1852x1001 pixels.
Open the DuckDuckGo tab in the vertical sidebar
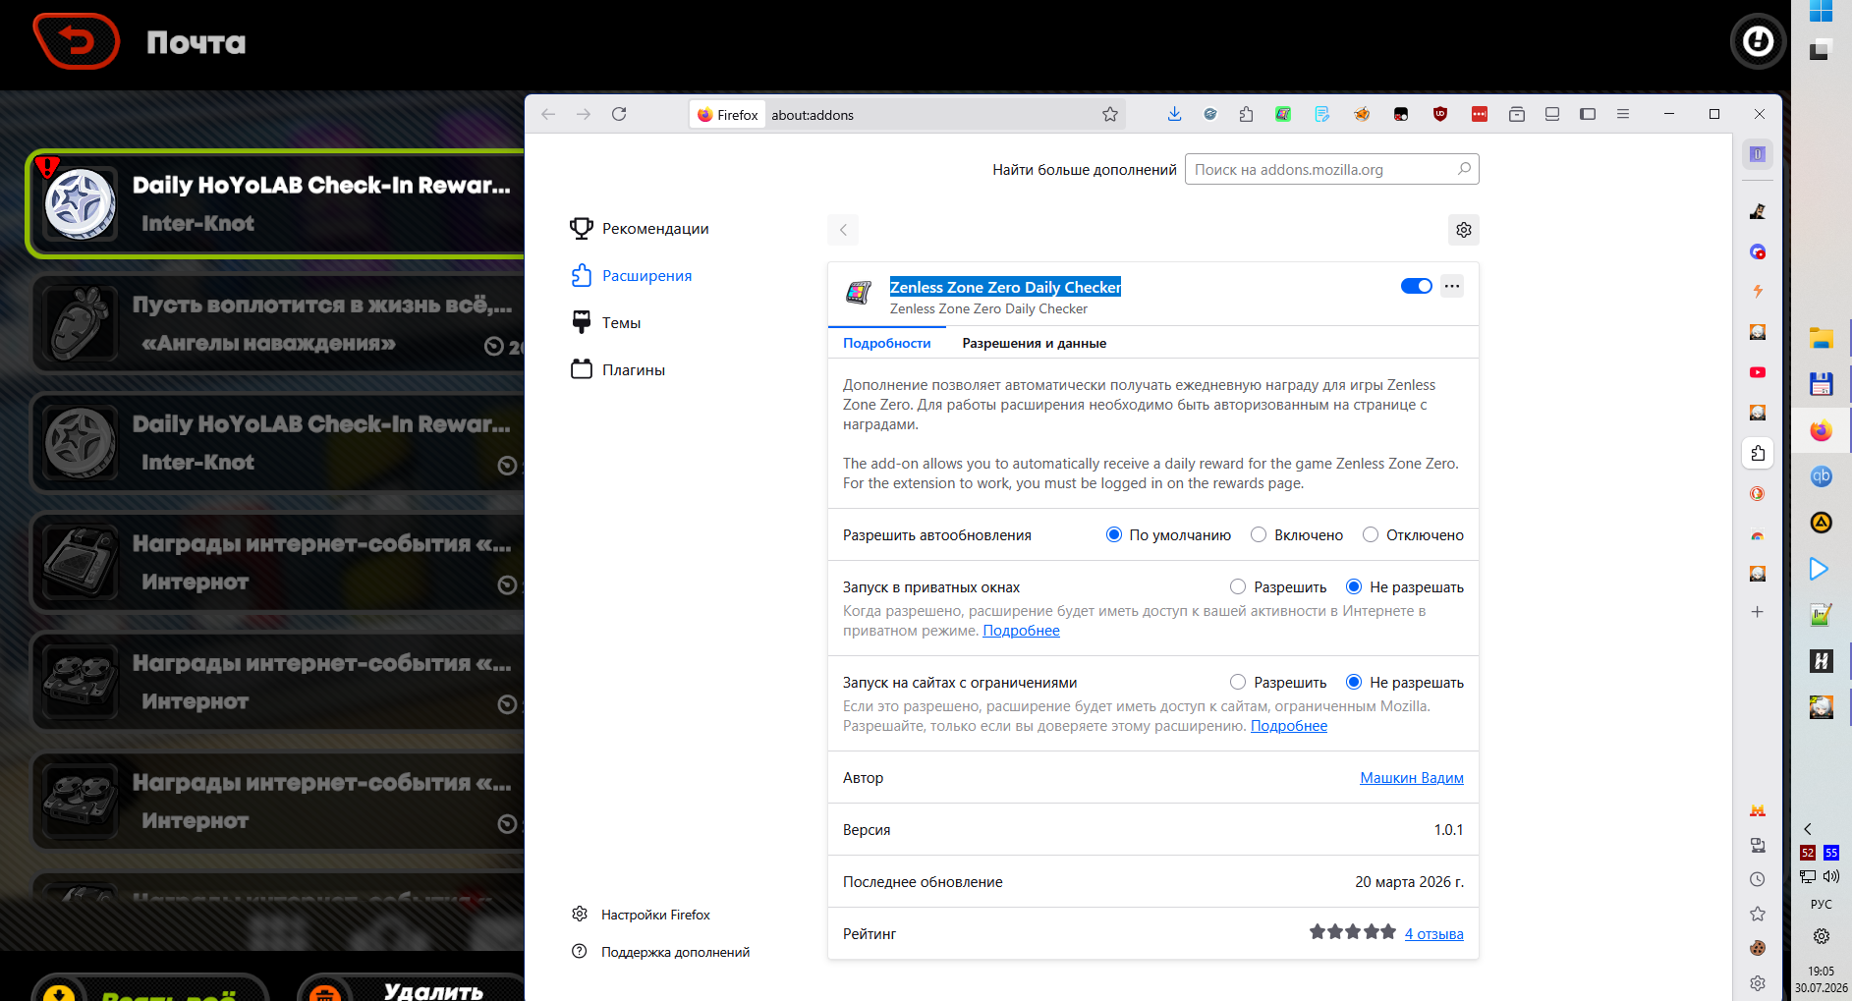tap(1758, 493)
